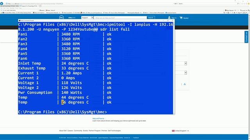Open the Contact us side tab
Screen dimensions: 250x140
point(246,37)
